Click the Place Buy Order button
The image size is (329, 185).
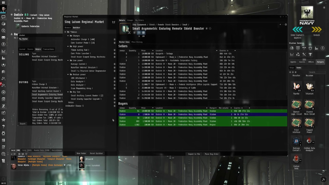(x=212, y=154)
